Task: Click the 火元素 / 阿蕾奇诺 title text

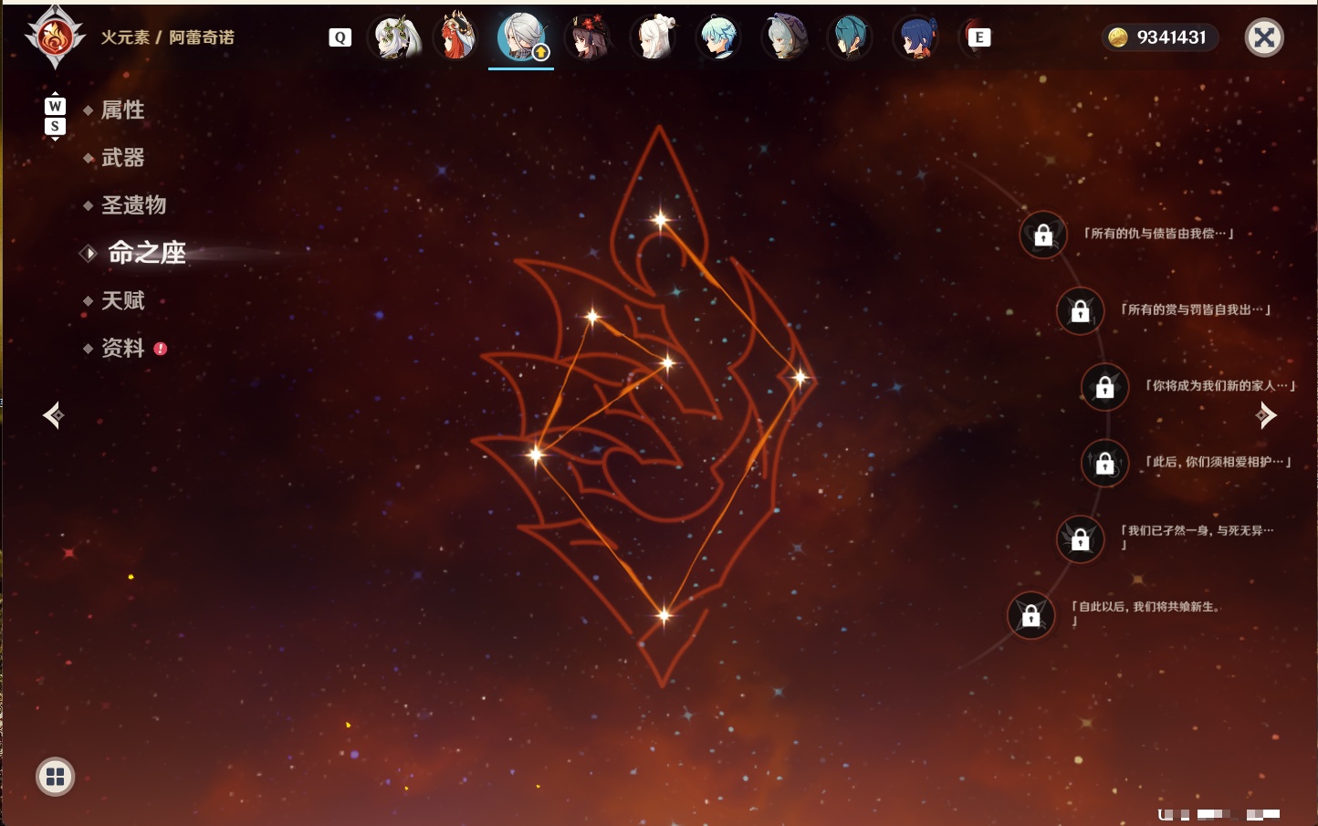Action: (167, 37)
